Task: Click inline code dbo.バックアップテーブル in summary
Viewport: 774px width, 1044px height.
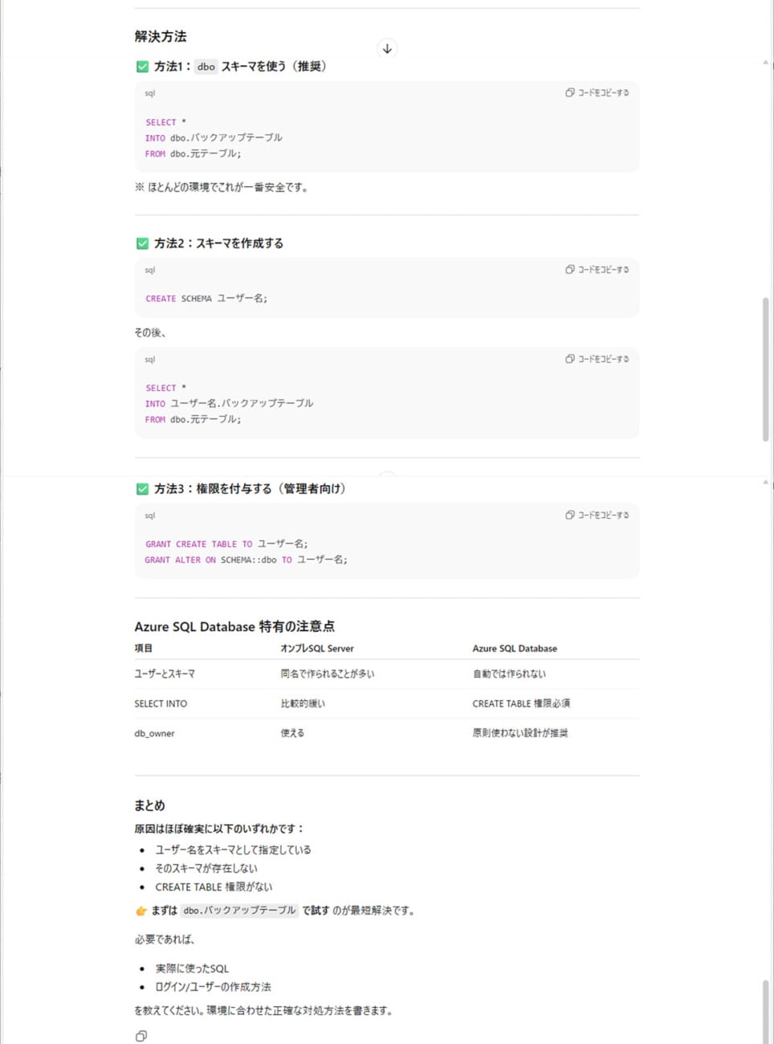Action: click(239, 911)
